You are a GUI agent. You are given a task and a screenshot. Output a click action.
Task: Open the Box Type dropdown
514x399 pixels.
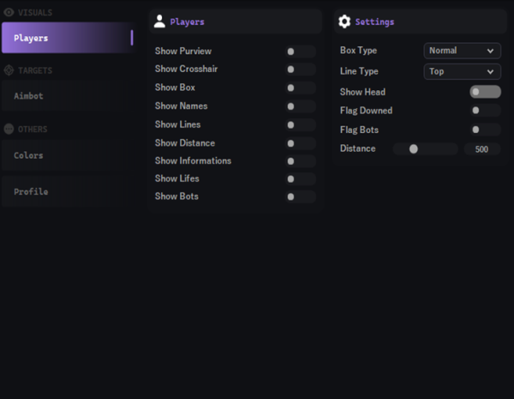463,51
